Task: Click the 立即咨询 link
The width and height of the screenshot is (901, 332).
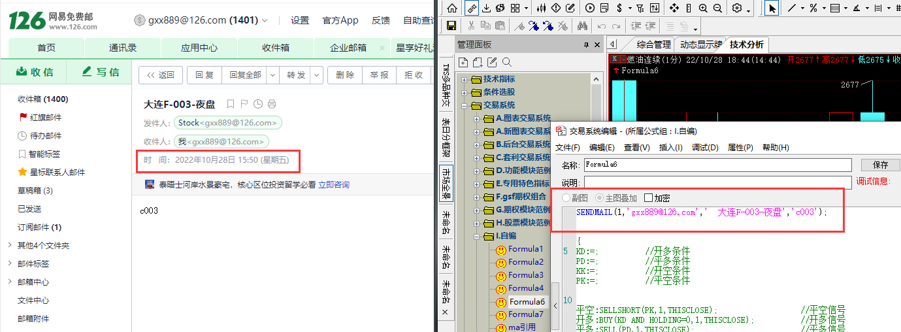Action: point(333,184)
